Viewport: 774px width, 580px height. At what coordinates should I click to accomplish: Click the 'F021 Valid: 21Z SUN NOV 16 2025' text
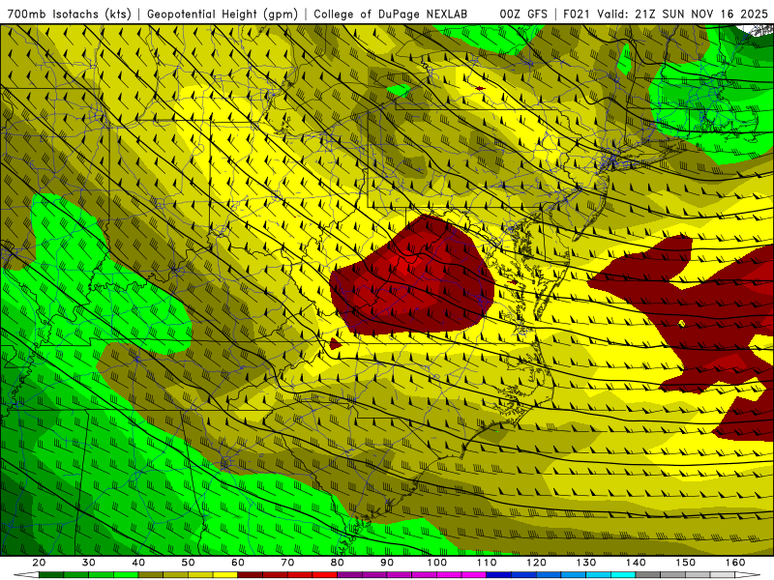click(x=666, y=14)
